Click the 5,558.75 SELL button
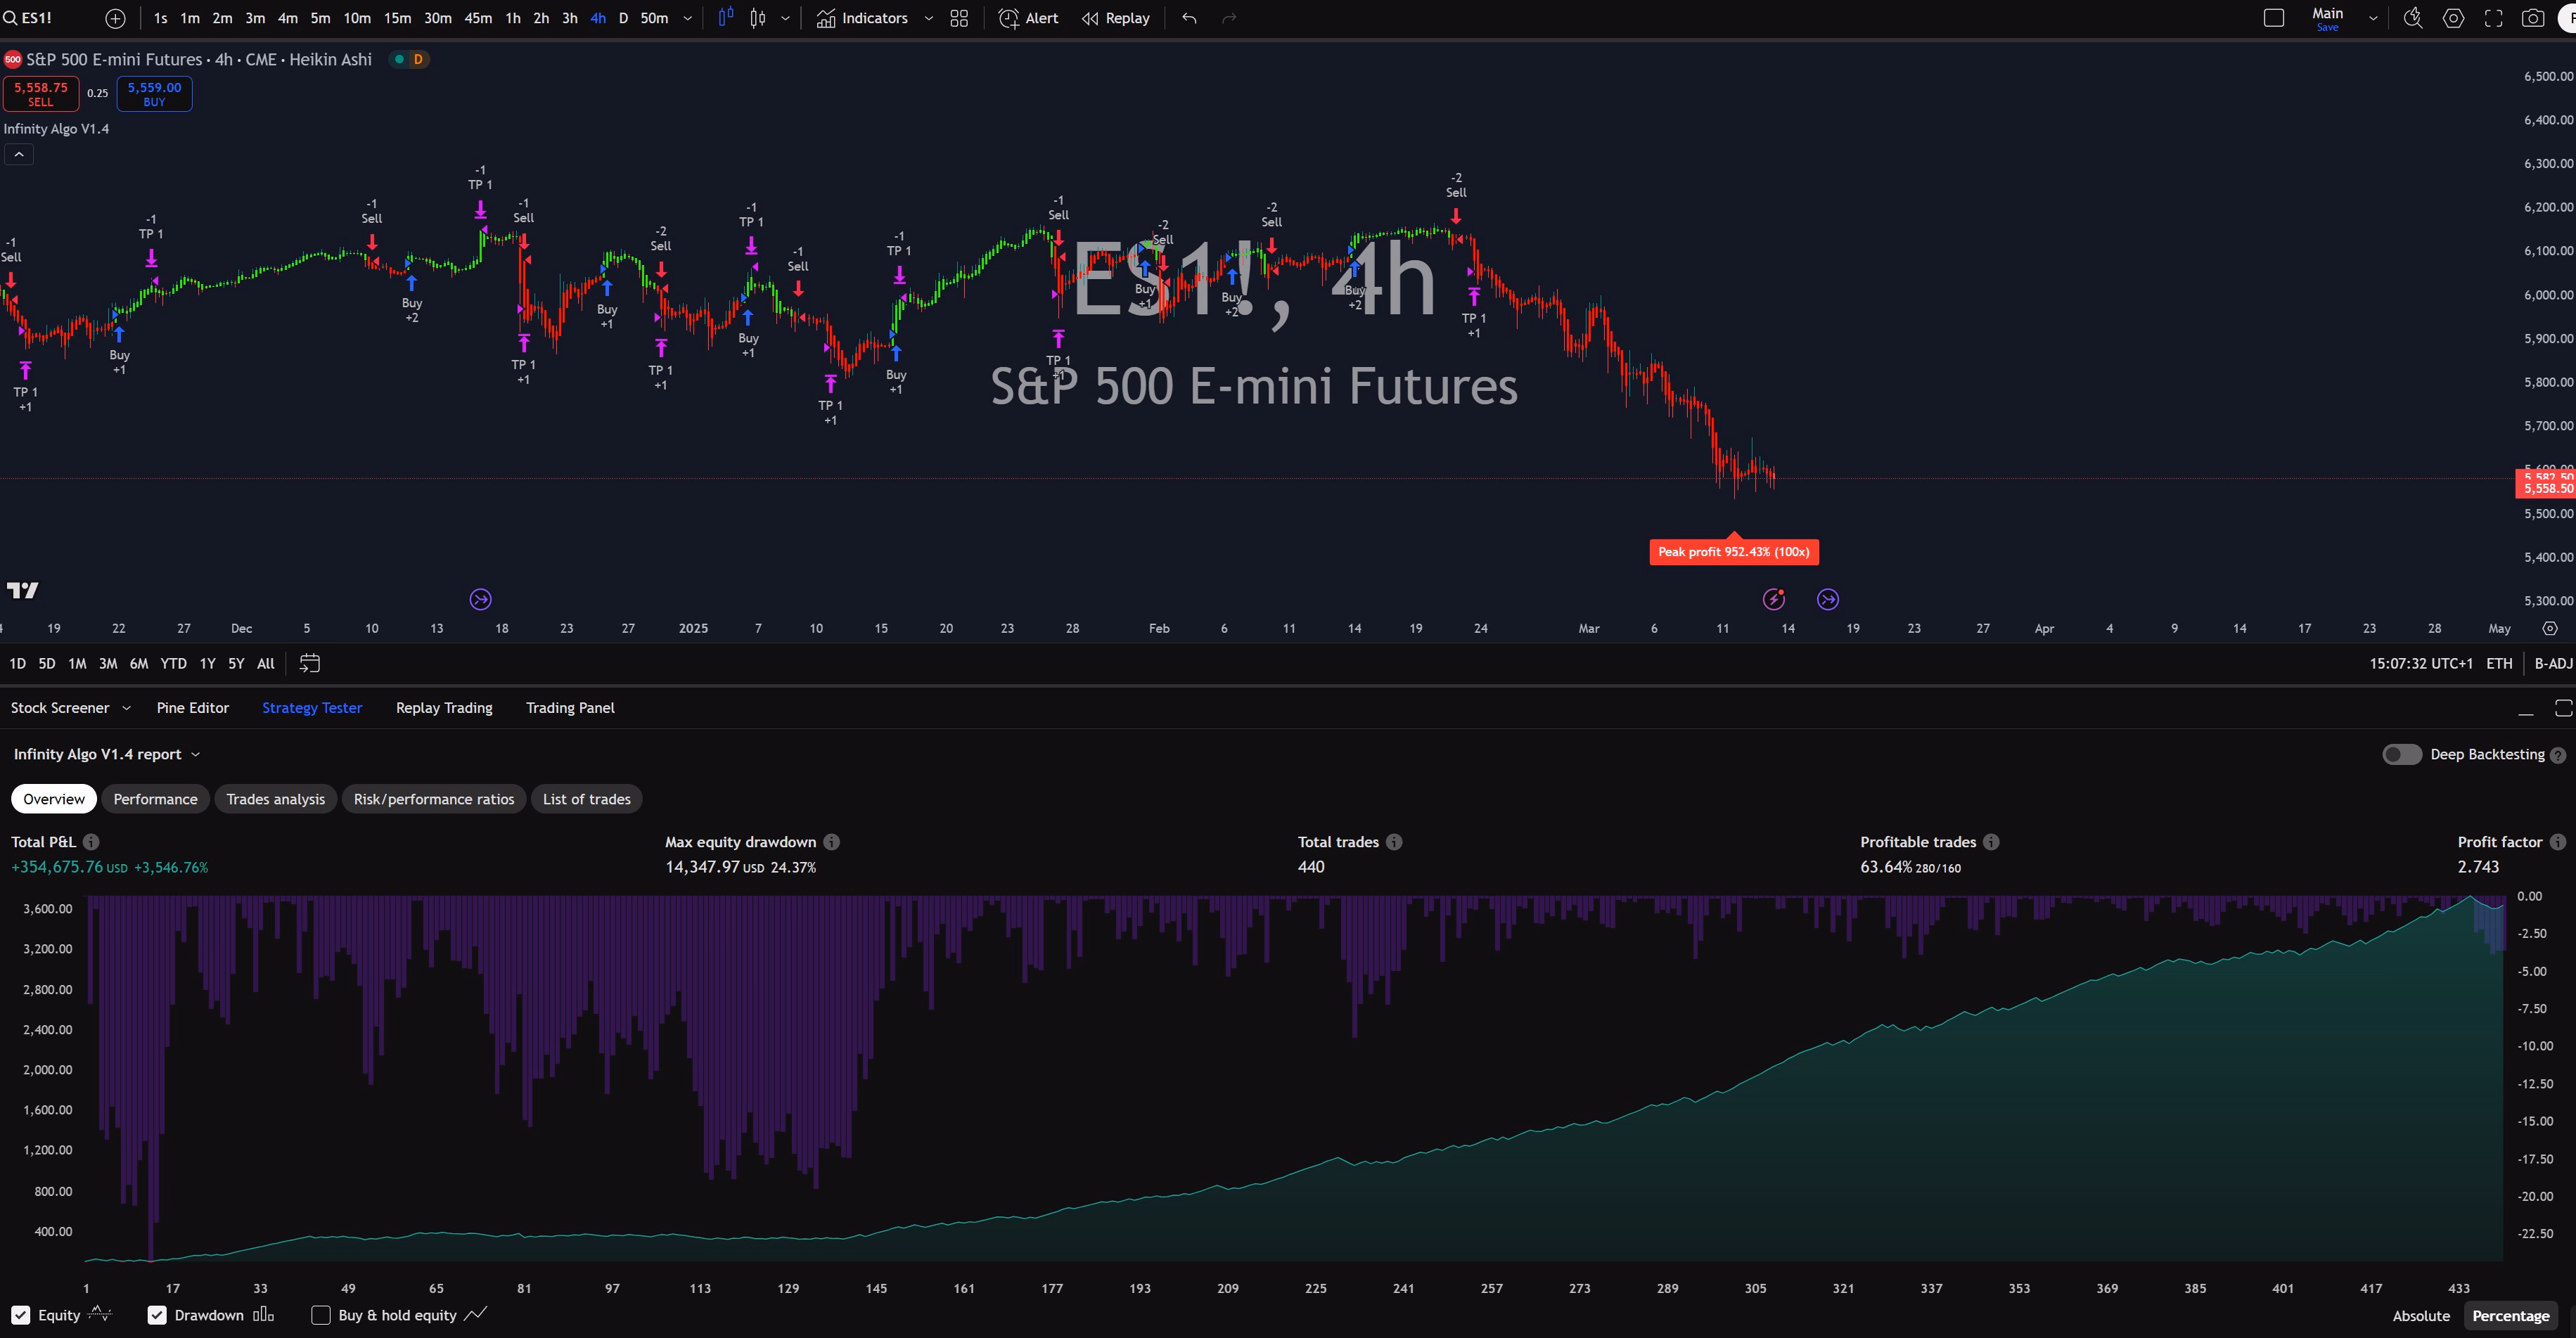 click(41, 94)
